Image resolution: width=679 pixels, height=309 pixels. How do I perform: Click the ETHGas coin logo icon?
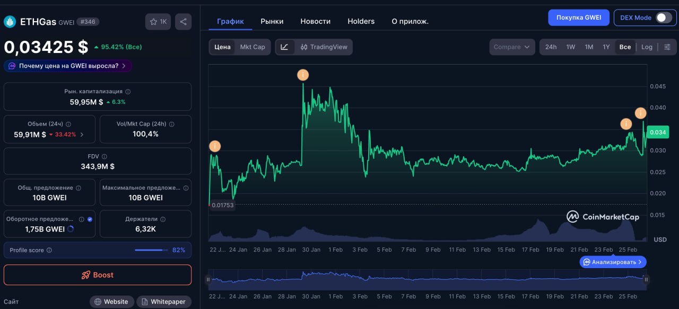10,22
